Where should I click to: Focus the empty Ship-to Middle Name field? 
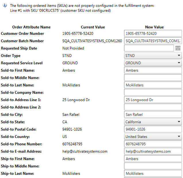coord(153,166)
